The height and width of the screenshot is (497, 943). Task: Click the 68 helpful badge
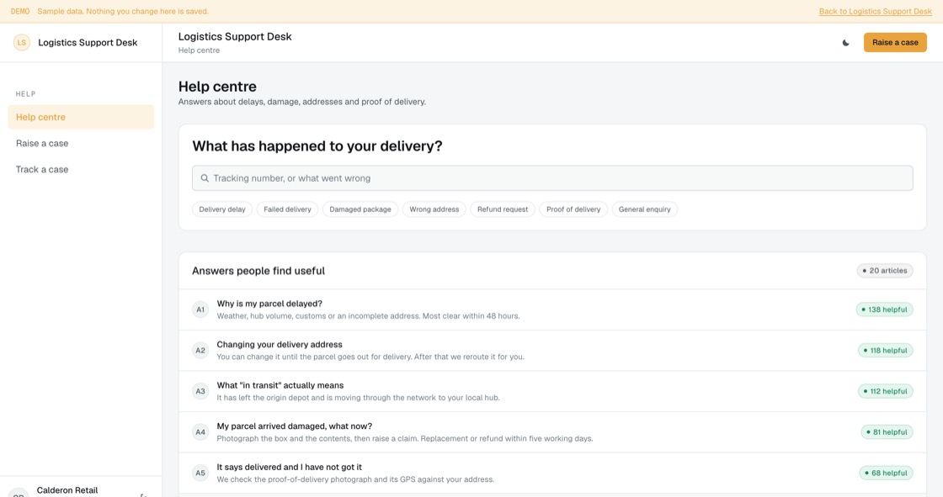pyautogui.click(x=886, y=473)
